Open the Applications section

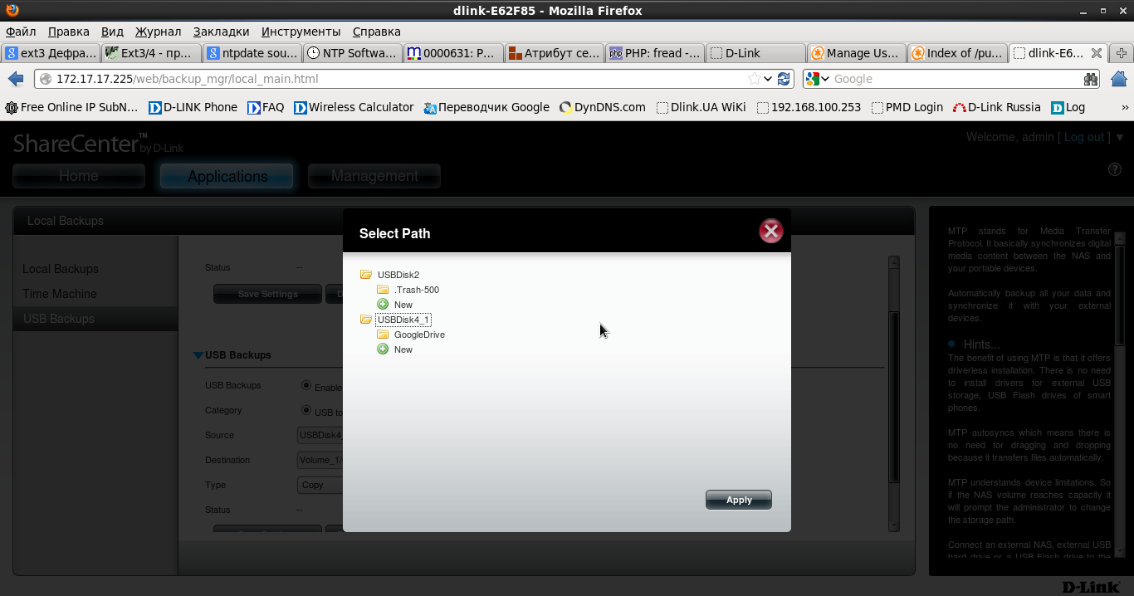tap(227, 176)
